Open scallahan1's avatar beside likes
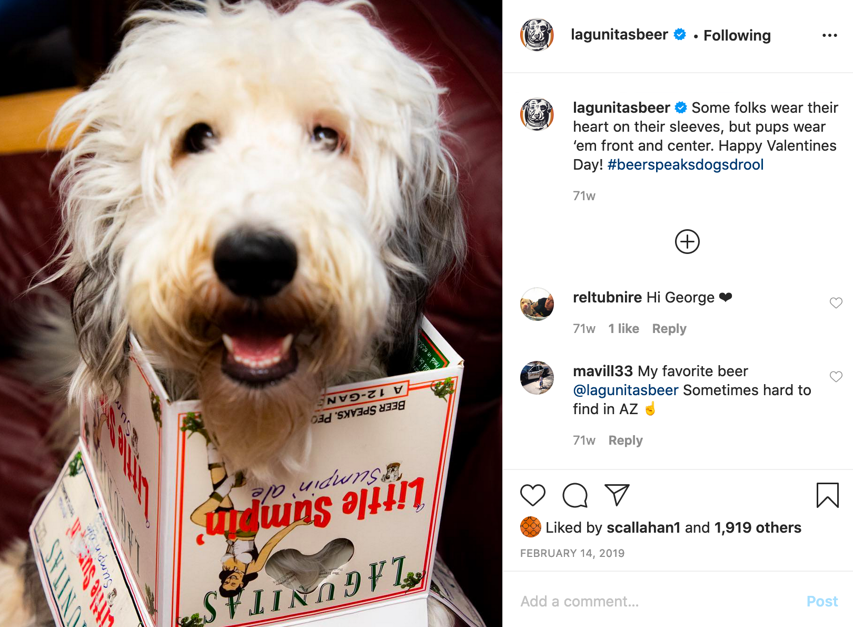 point(531,527)
